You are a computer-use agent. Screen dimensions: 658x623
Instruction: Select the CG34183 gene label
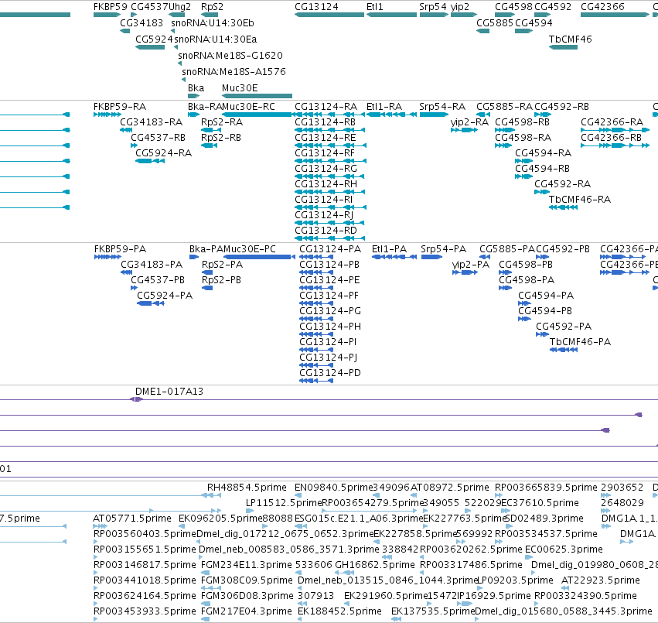pyautogui.click(x=141, y=23)
